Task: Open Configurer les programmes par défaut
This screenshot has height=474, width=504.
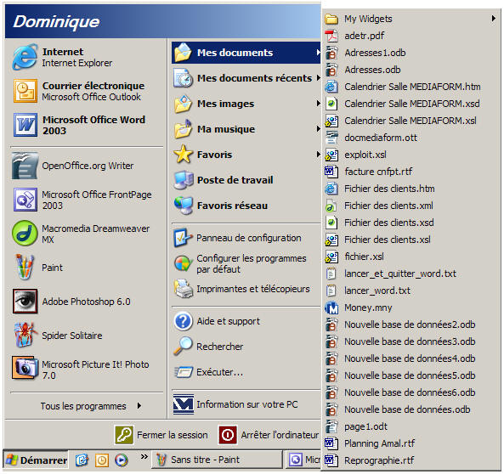Action: click(x=246, y=263)
